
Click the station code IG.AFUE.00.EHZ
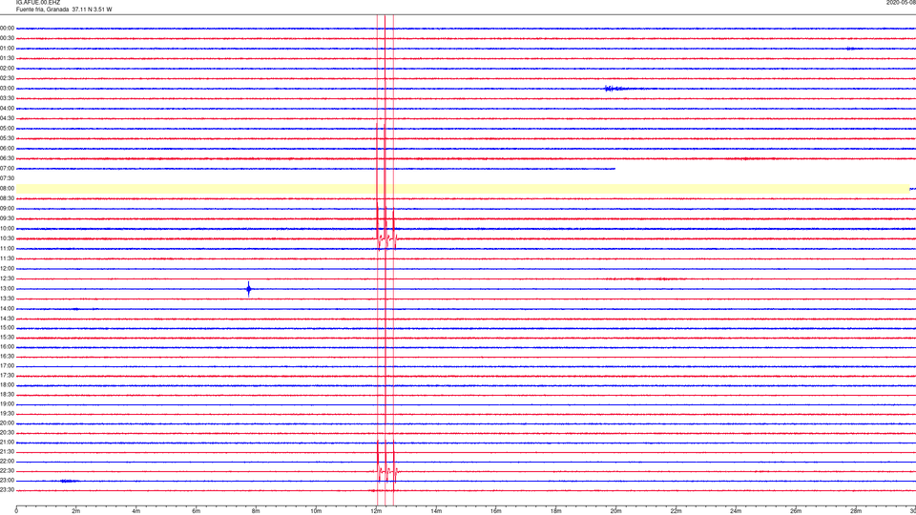[x=38, y=3]
